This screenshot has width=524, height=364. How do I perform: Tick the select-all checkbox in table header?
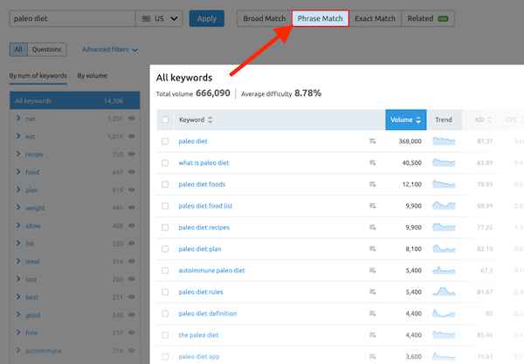point(165,120)
